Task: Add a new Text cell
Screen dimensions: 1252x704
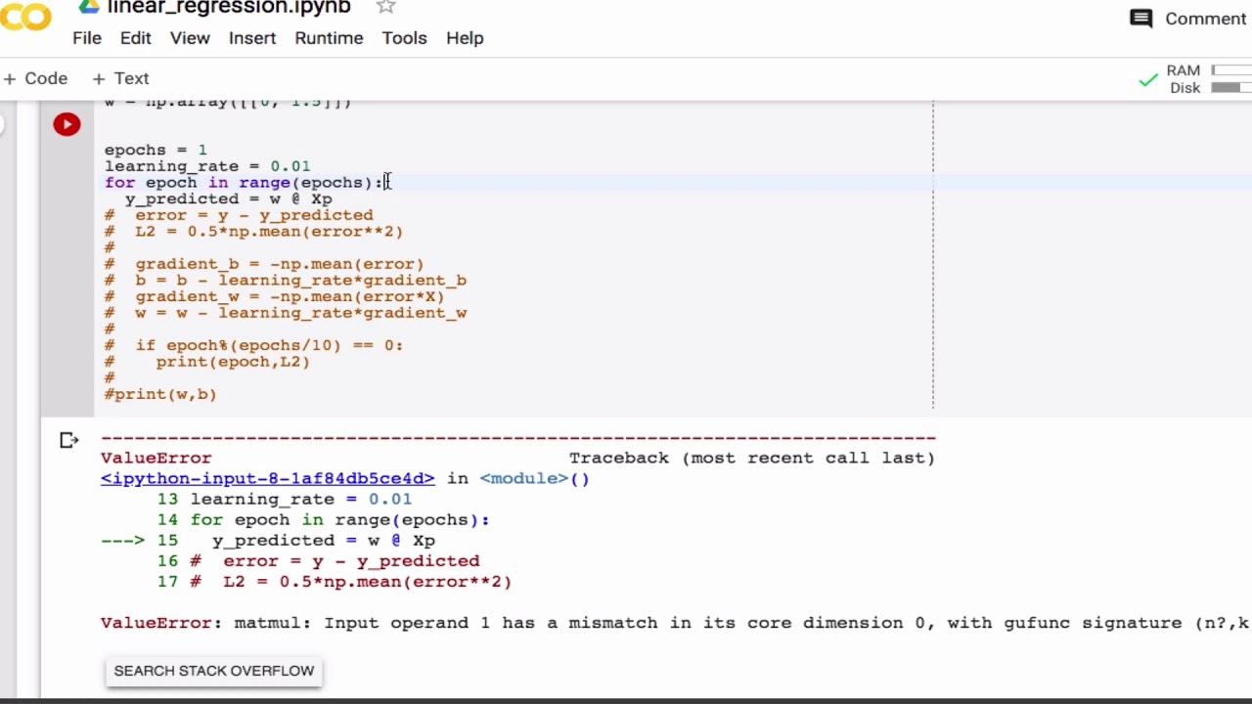Action: pos(120,78)
